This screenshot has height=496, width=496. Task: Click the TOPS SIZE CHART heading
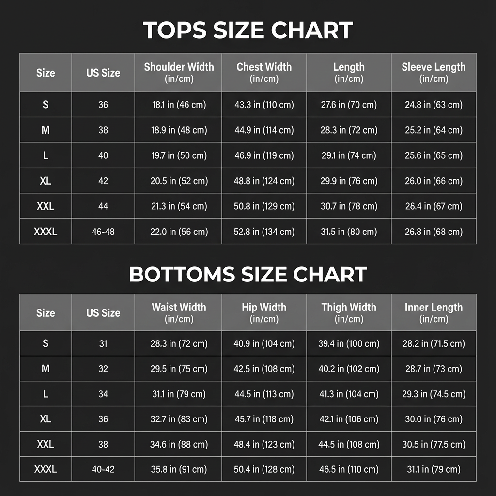coord(248,31)
